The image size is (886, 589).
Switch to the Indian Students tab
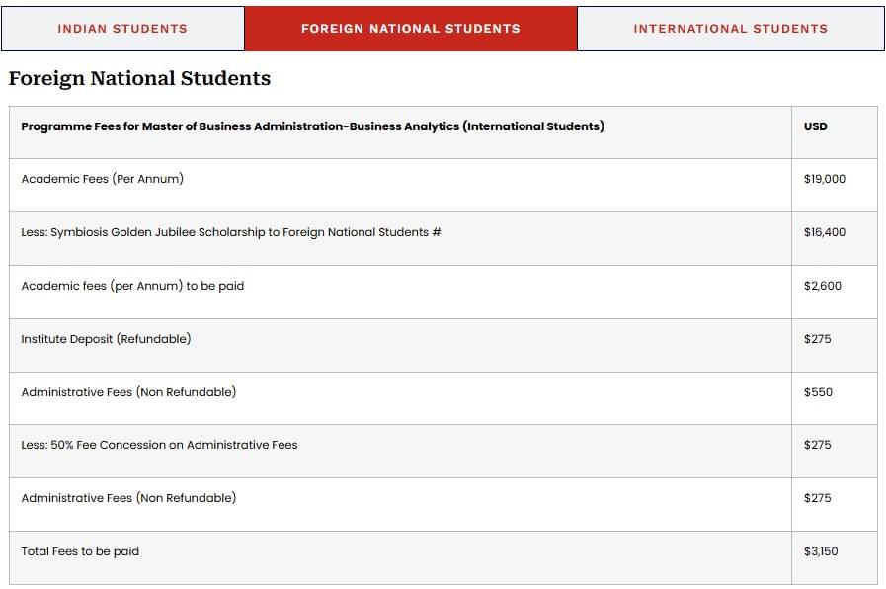click(122, 29)
